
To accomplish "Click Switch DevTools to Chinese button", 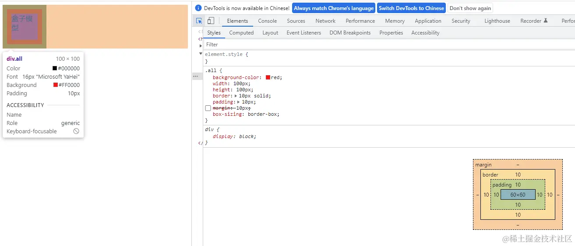I will (x=412, y=8).
